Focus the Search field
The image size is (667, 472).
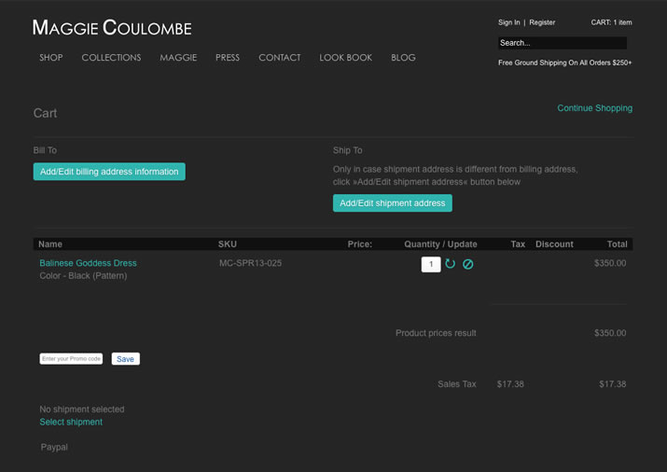click(563, 43)
